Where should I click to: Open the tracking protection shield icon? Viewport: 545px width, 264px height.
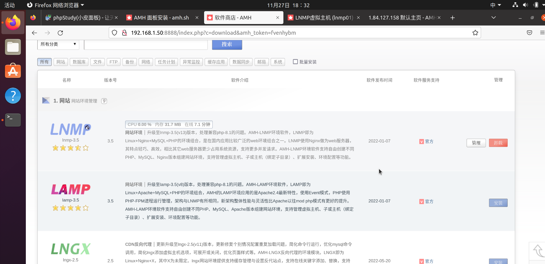(x=115, y=33)
